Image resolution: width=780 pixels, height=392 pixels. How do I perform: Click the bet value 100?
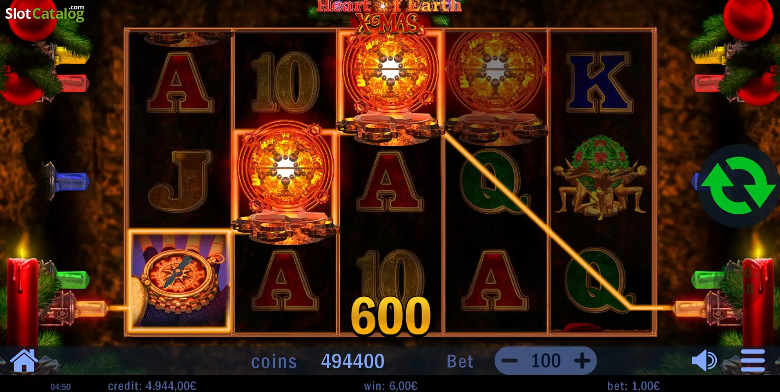pyautogui.click(x=546, y=361)
